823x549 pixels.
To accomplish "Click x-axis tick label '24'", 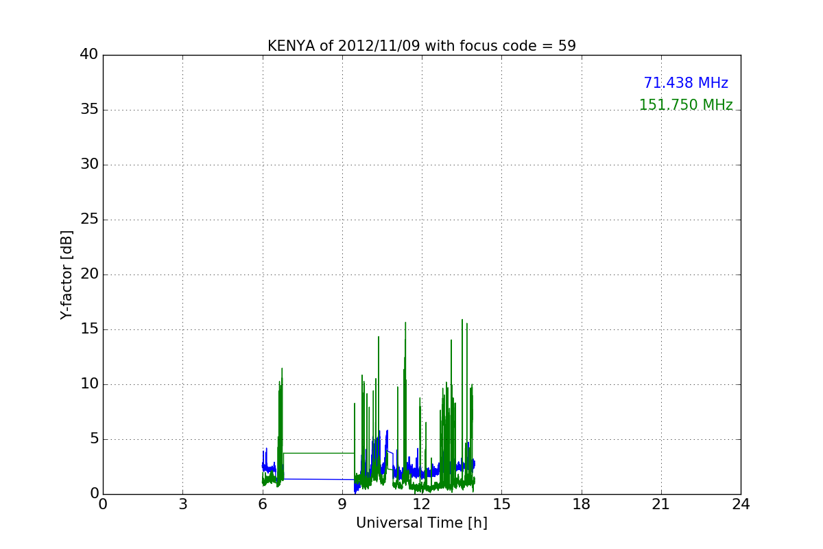I will [x=741, y=504].
